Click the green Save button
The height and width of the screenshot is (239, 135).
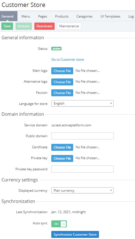point(7,26)
